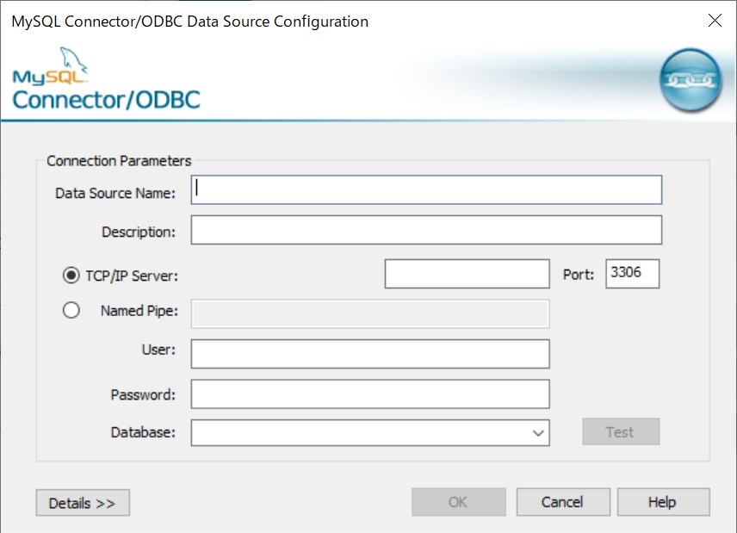Click the Port field showing 3306
The height and width of the screenshot is (533, 737).
coord(632,275)
